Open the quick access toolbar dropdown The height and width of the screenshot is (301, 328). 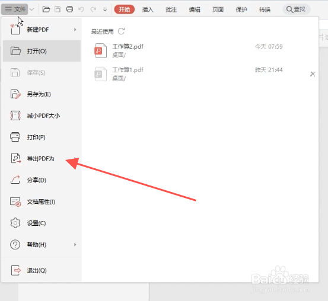[x=105, y=9]
